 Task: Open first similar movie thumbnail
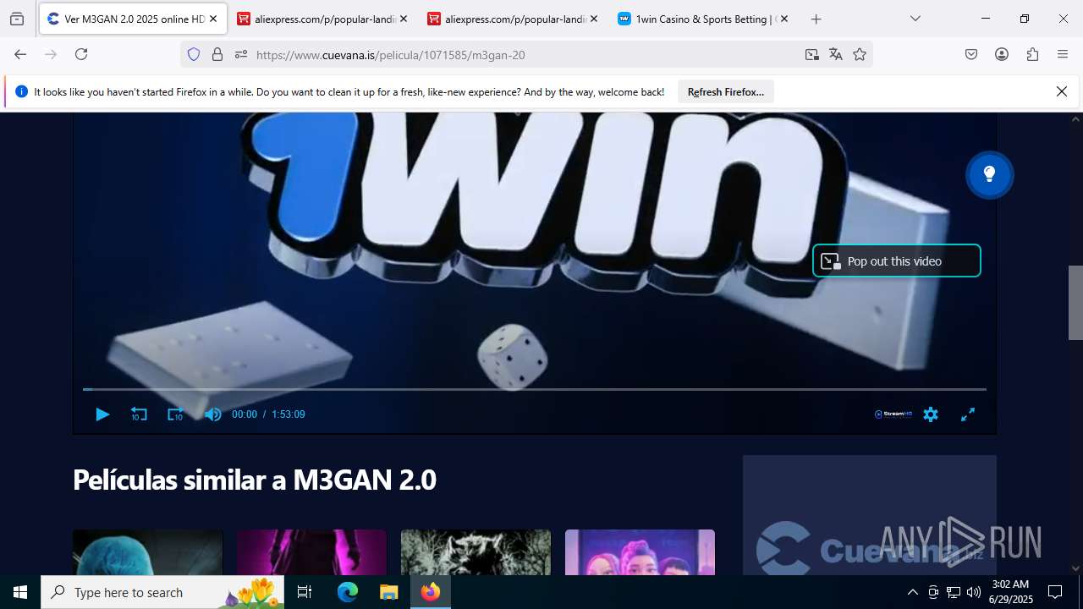pyautogui.click(x=148, y=552)
